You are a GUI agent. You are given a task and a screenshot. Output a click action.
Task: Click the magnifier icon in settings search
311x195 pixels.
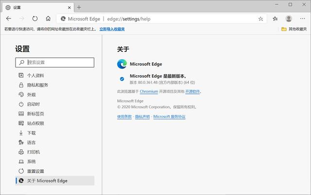coord(21,63)
